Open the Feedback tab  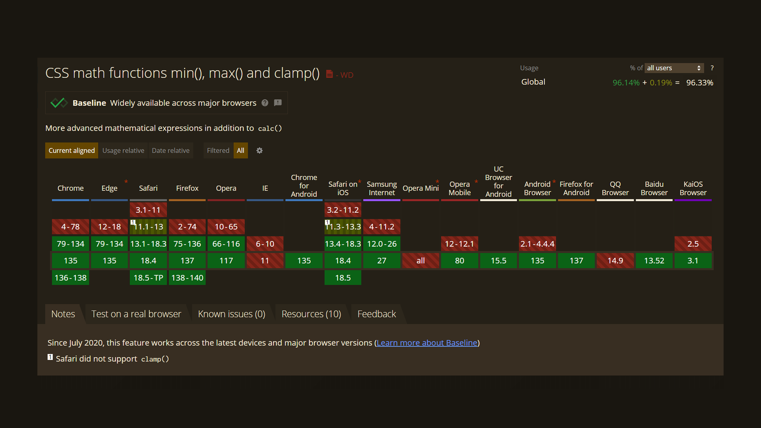point(377,314)
